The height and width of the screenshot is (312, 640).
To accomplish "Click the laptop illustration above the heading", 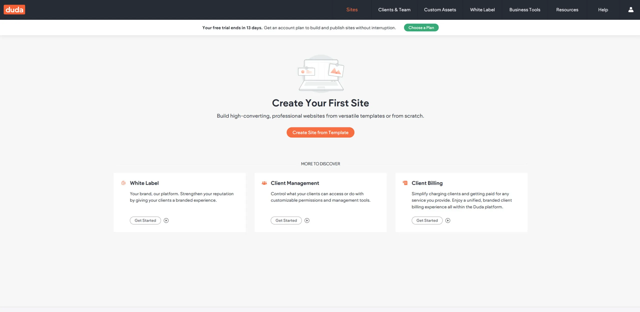I will (320, 75).
